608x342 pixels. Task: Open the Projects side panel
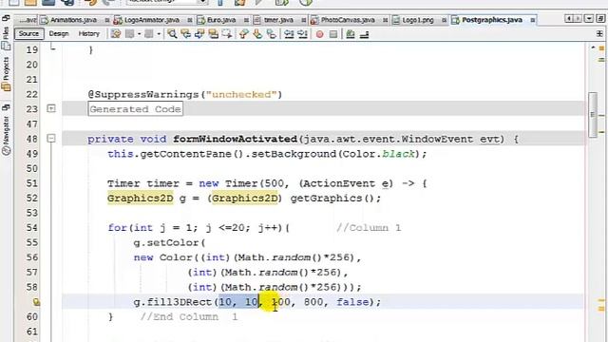(7, 74)
